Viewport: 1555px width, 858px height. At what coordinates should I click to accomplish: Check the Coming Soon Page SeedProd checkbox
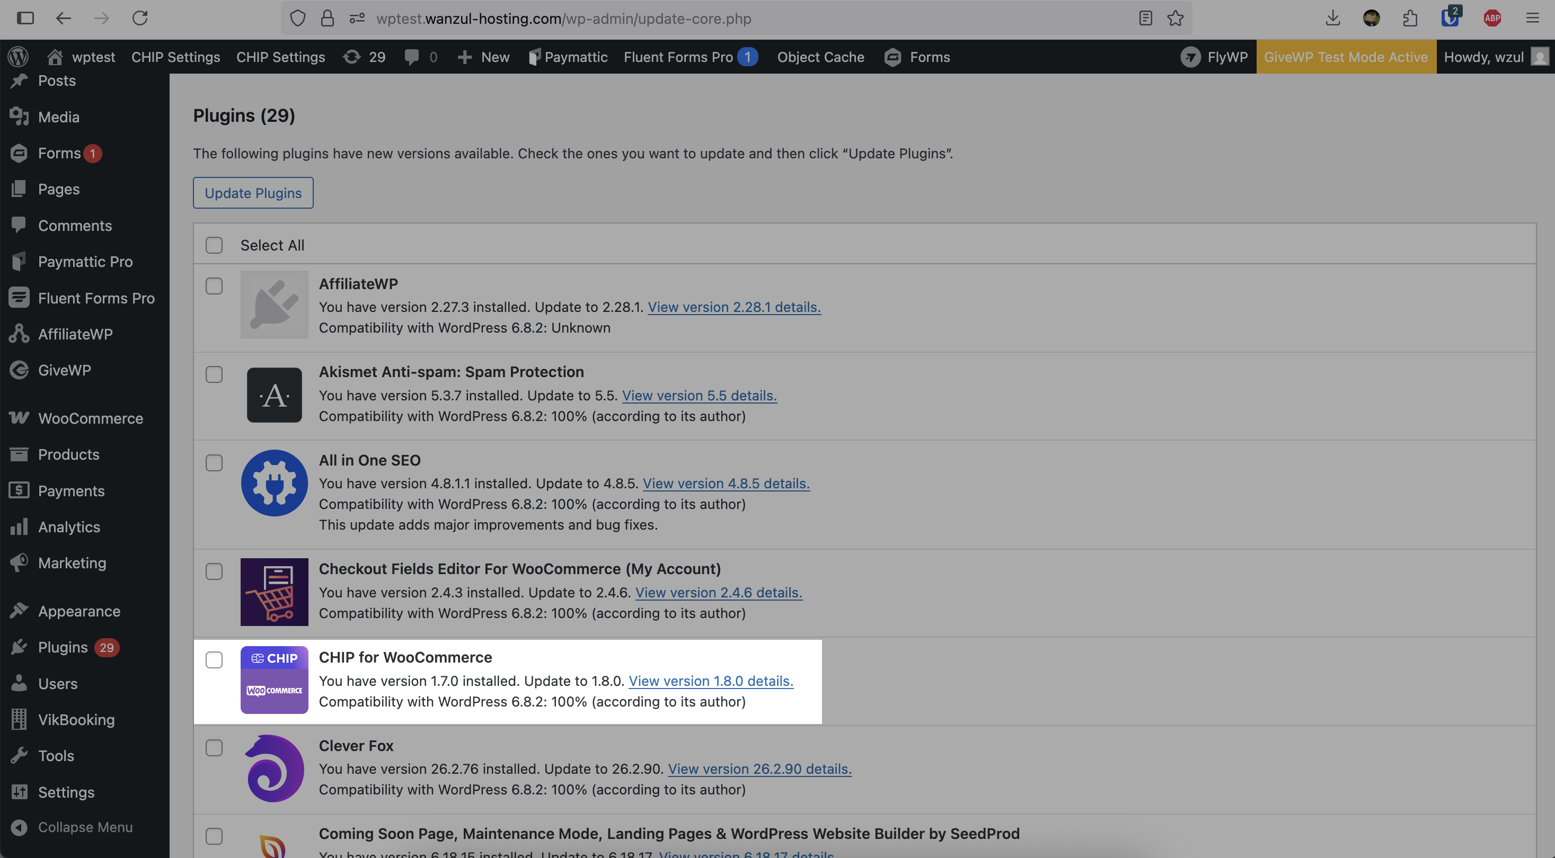214,836
